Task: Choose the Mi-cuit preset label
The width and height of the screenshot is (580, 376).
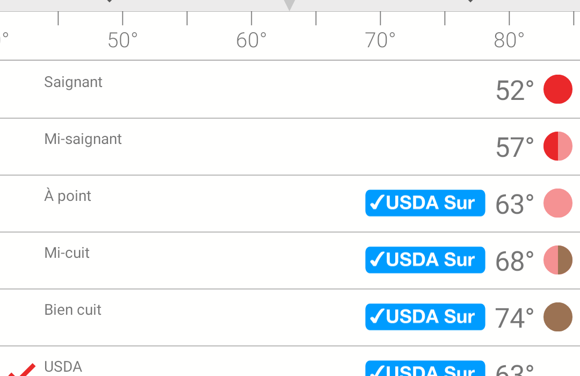Action: [x=67, y=253]
